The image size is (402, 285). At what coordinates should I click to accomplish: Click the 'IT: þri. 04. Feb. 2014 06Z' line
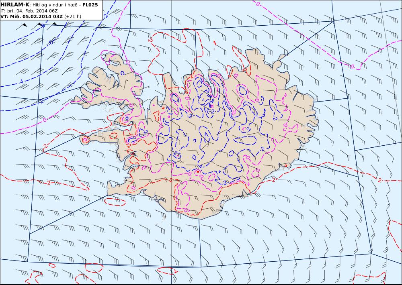click(x=29, y=11)
